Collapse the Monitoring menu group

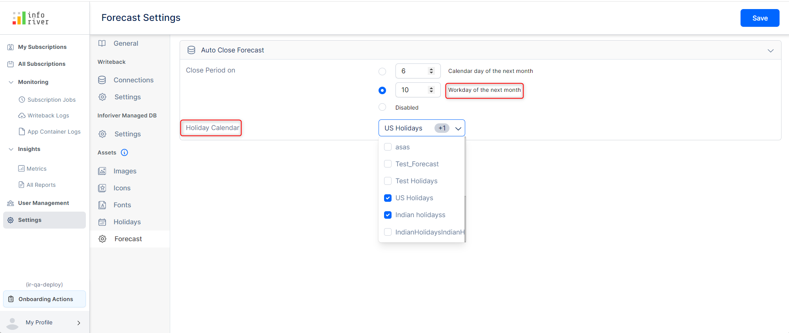[x=11, y=82]
